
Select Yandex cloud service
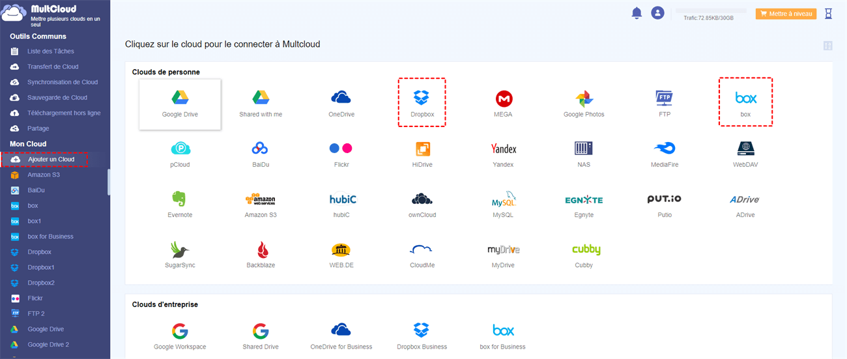coord(503,155)
